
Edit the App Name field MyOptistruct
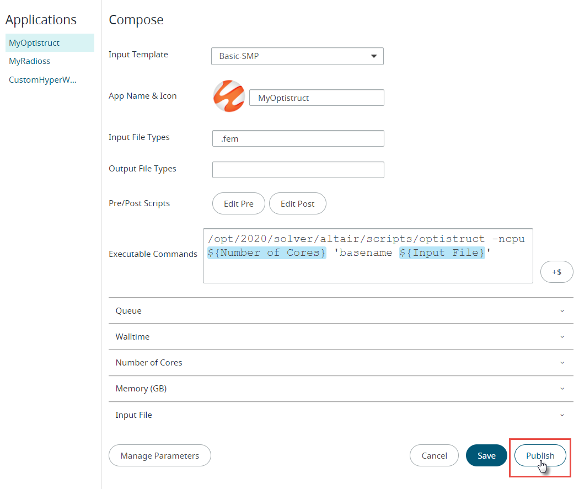click(317, 98)
